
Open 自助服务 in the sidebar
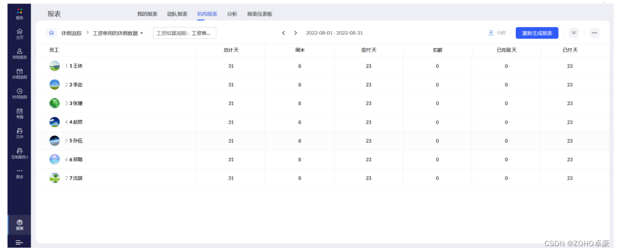coord(19,53)
